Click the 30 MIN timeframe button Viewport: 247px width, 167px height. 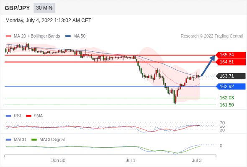pyautogui.click(x=44, y=8)
